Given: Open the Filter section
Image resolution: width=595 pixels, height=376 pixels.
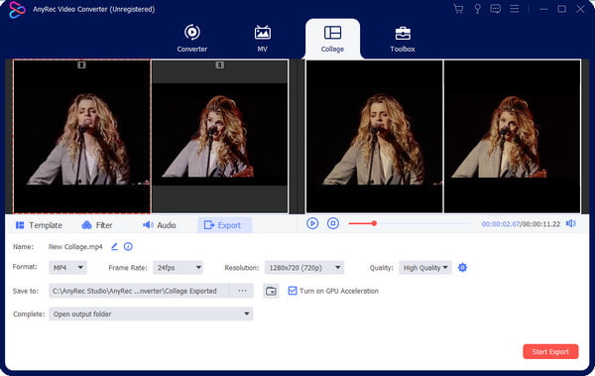Looking at the screenshot, I should pyautogui.click(x=97, y=225).
